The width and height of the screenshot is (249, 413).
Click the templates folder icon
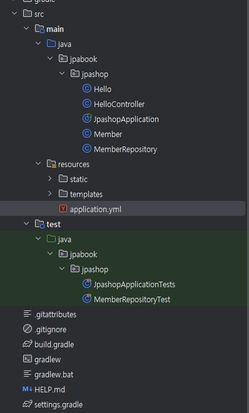pos(63,193)
